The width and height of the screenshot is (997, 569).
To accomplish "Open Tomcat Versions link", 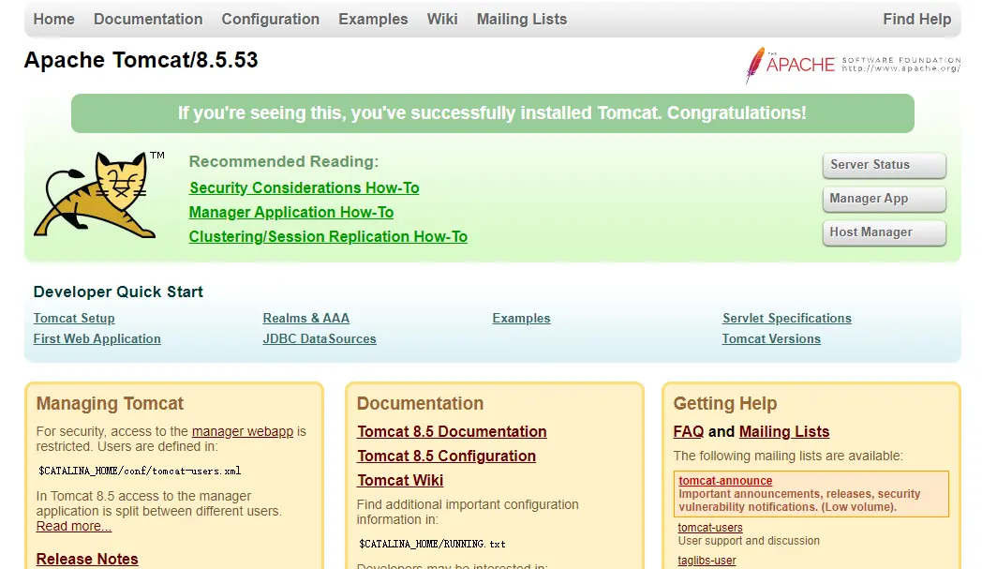I will (771, 338).
